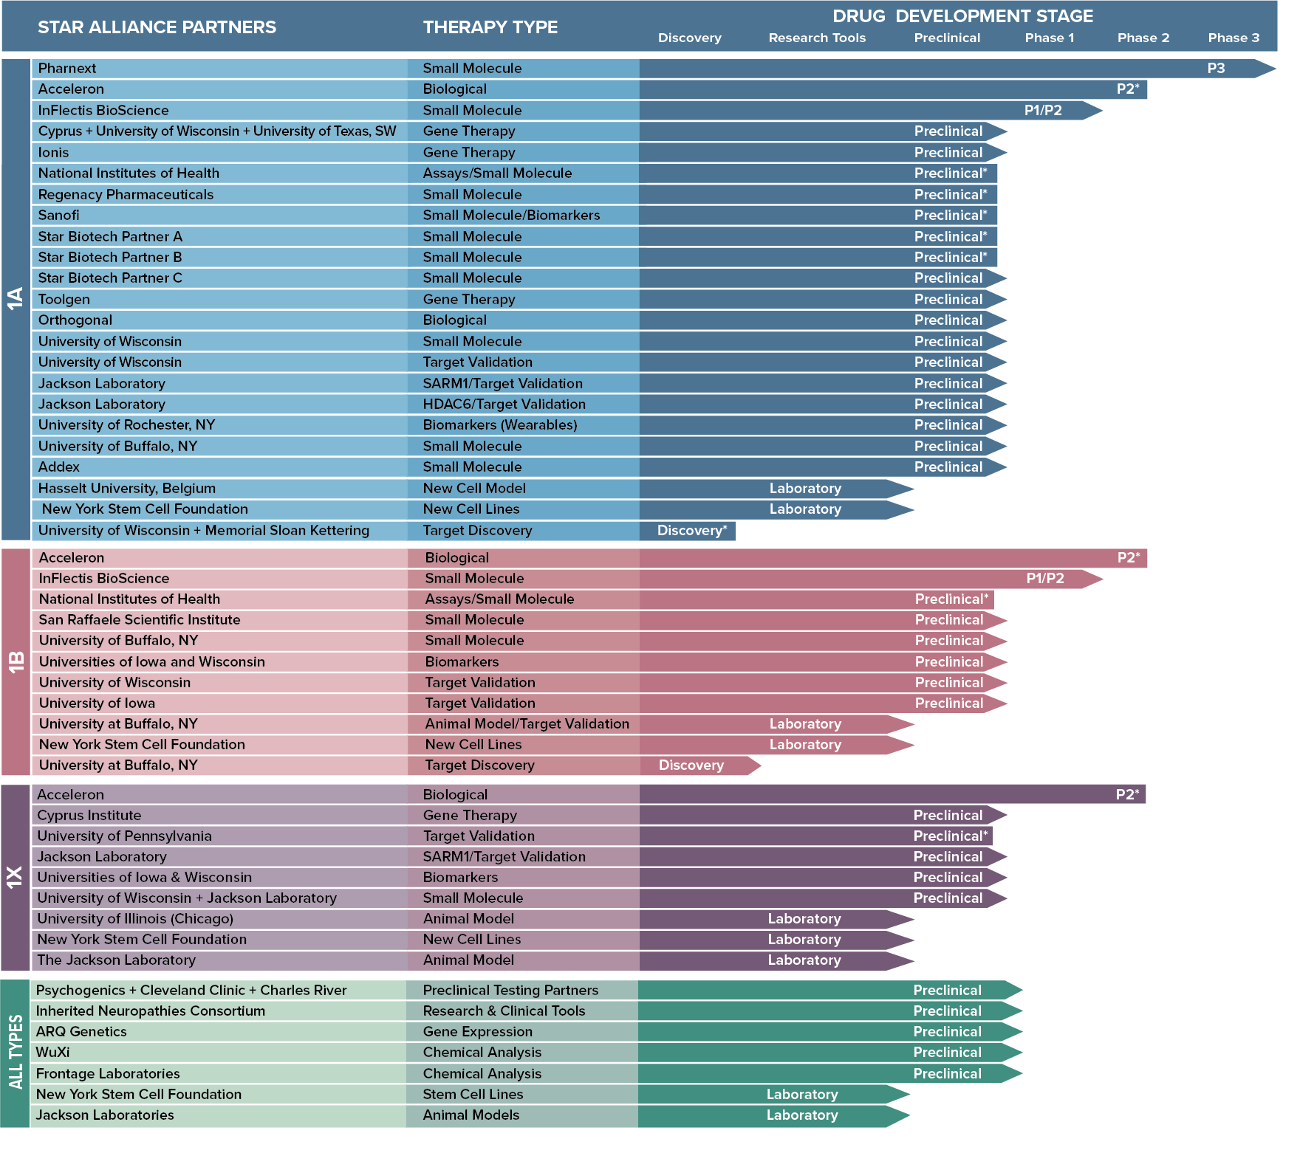Select 'Inherited Neuropathies Consortium'

click(151, 1011)
